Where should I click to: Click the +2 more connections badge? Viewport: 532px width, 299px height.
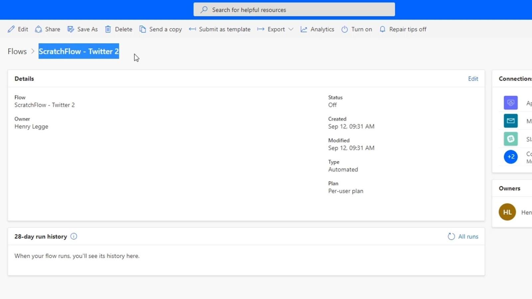(511, 156)
